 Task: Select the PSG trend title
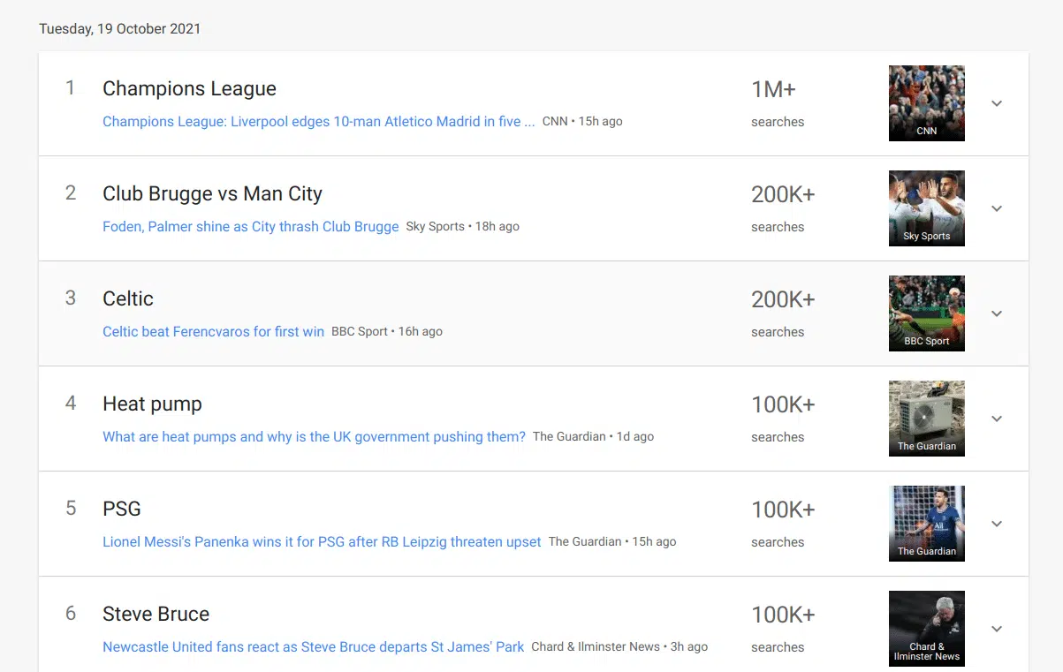[x=122, y=509]
